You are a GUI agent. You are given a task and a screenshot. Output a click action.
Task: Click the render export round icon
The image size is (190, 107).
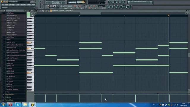(x=116, y=7)
